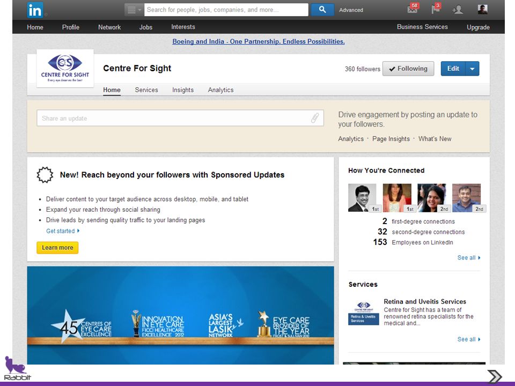Open the account profile photo menu
This screenshot has height=386, width=515.
tap(482, 9)
